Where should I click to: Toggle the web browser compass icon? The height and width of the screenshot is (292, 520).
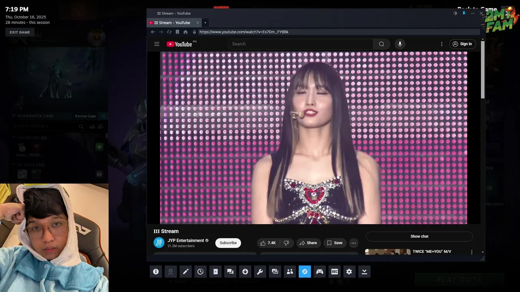pos(305,272)
